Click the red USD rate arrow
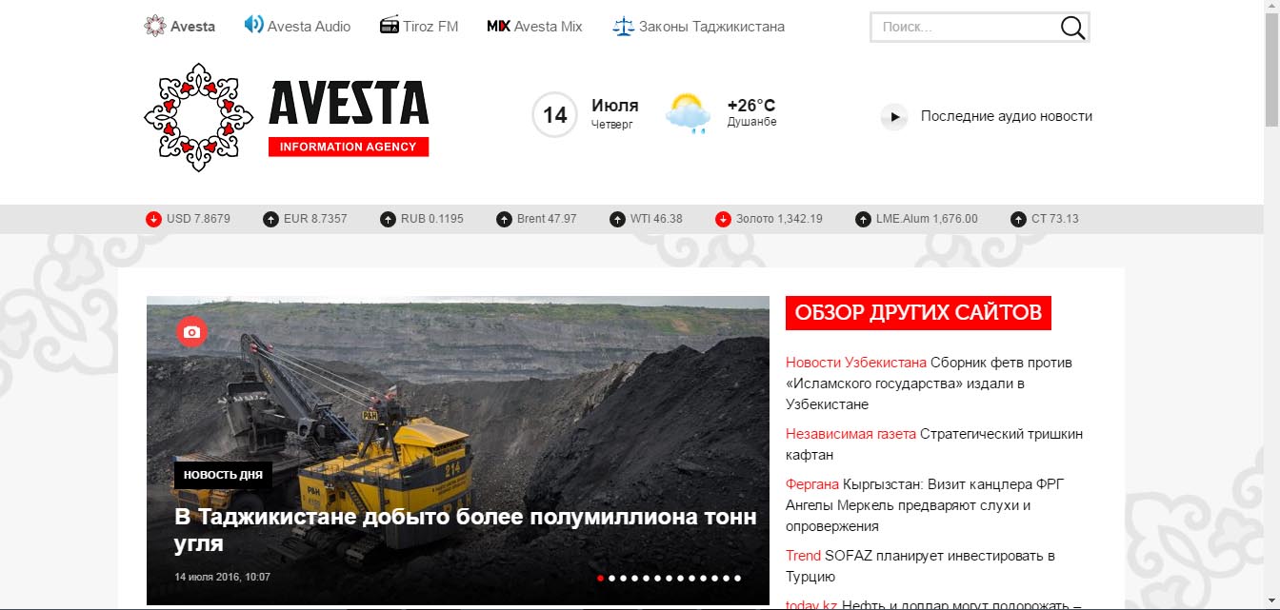Viewport: 1280px width, 610px height. [x=153, y=219]
